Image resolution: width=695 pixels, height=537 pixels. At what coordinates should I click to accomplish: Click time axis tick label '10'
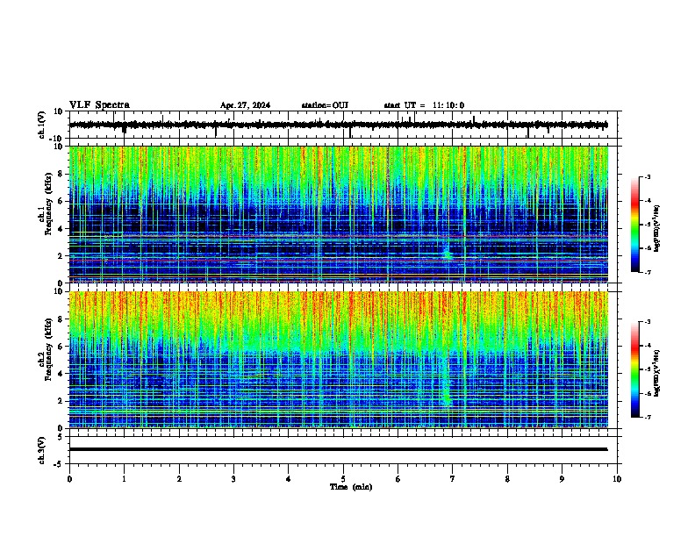tap(617, 479)
